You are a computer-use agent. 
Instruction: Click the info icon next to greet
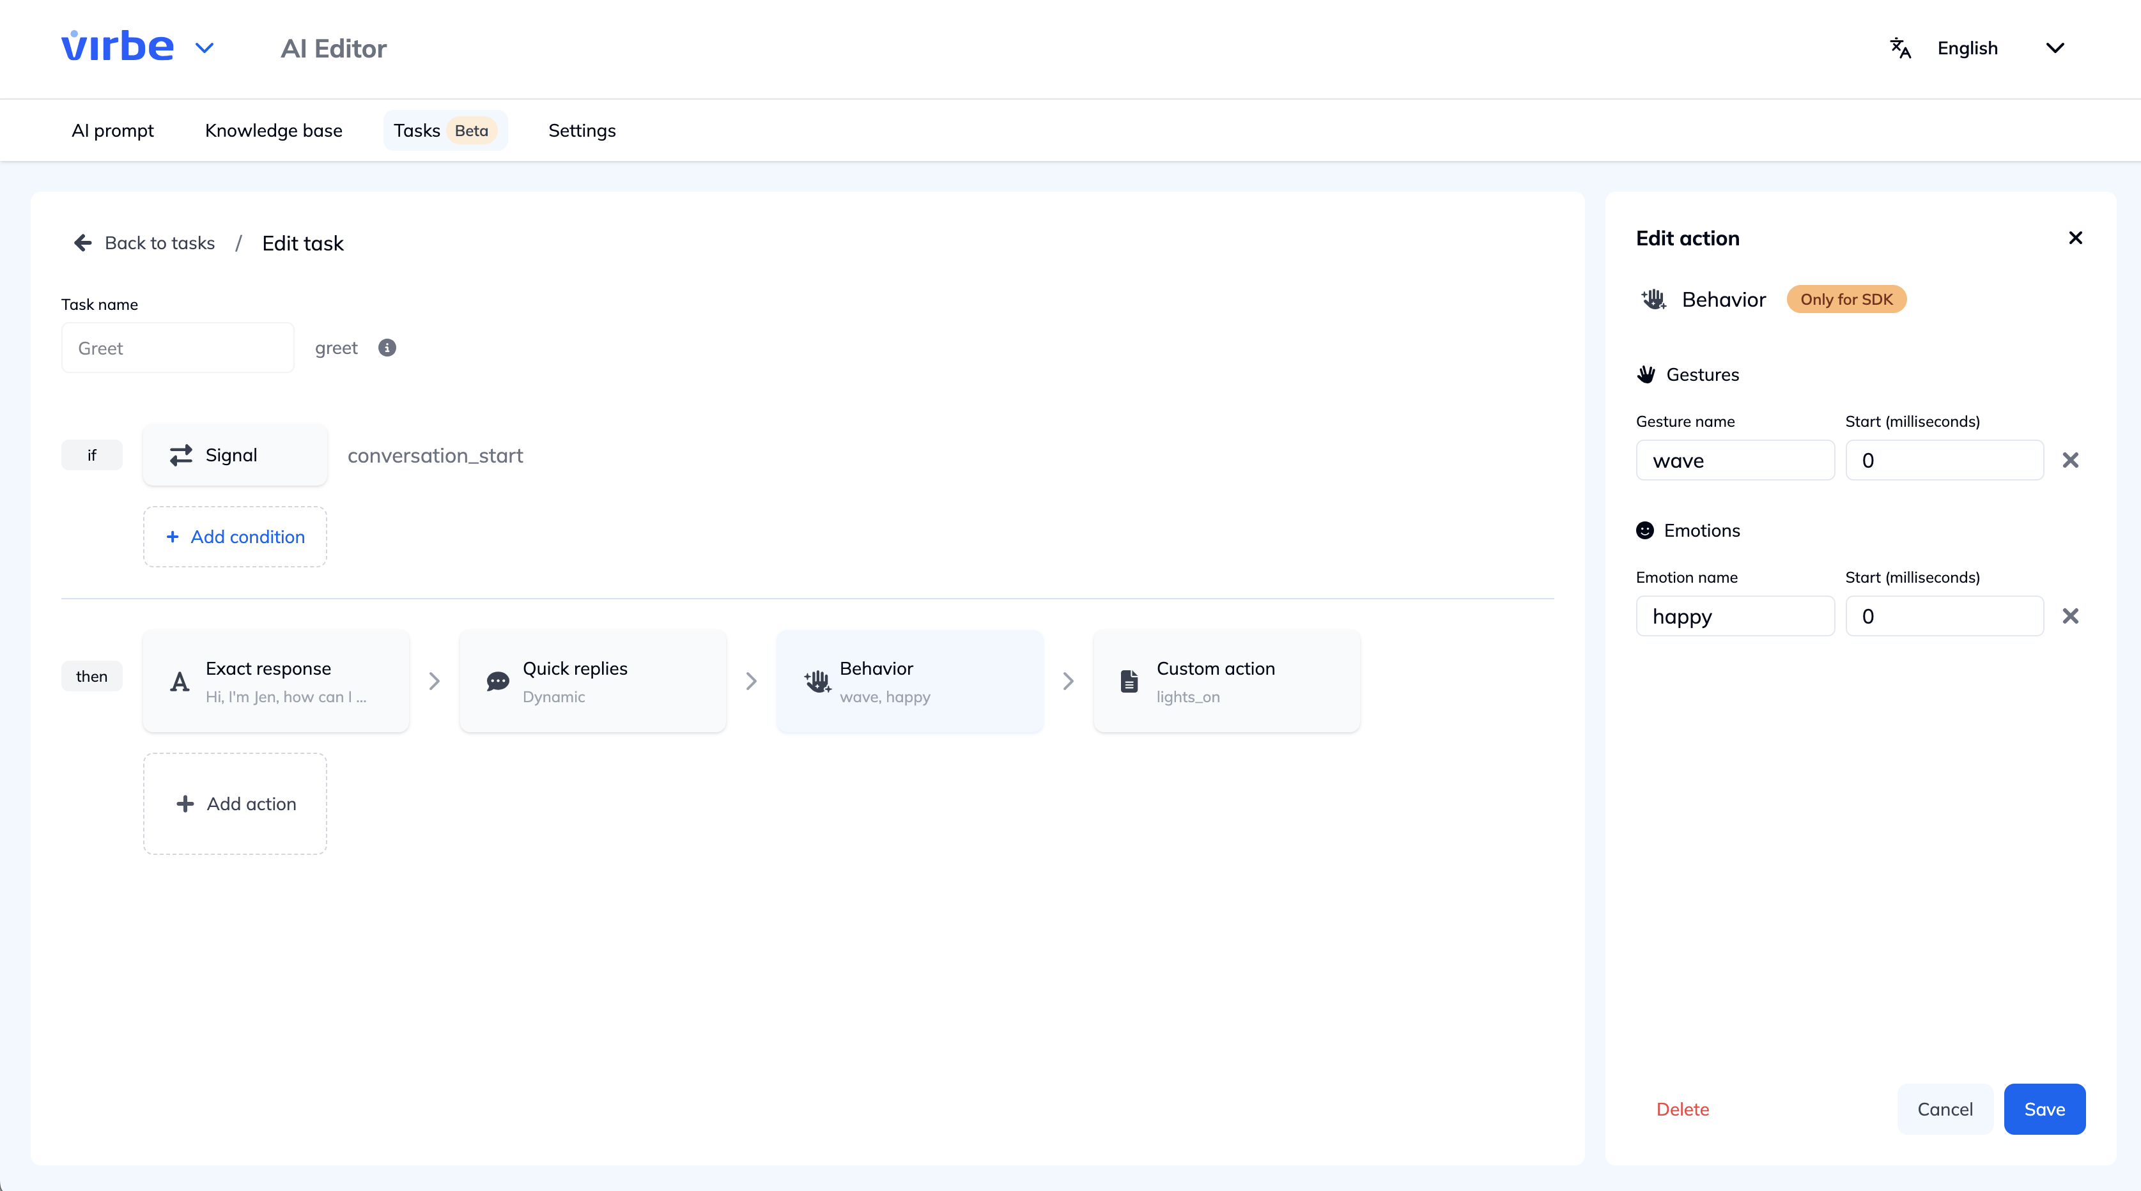point(387,348)
